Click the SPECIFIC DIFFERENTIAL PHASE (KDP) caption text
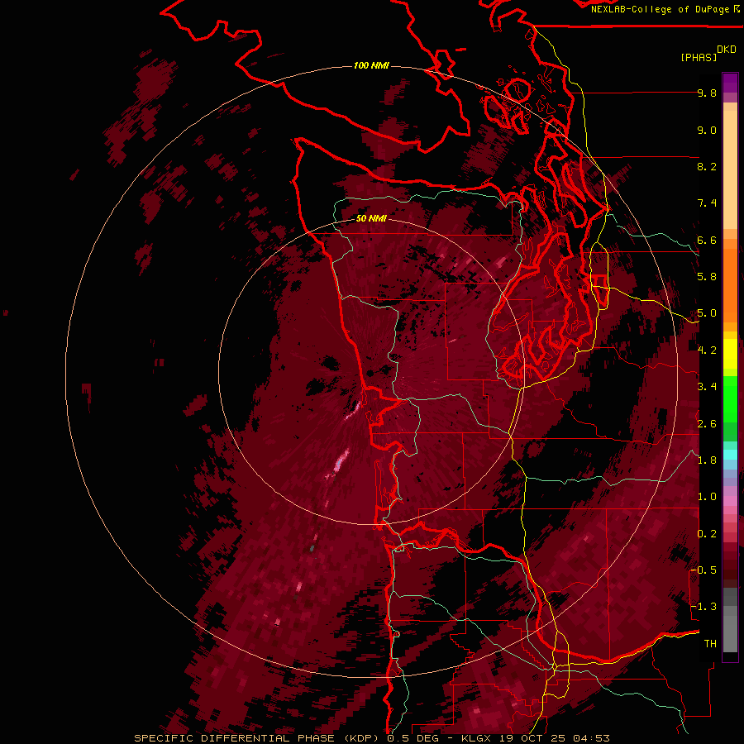This screenshot has width=744, height=744. [258, 738]
